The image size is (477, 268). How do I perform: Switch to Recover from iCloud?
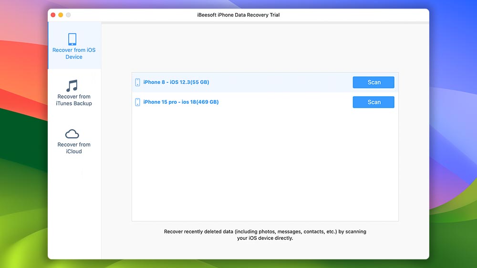point(74,141)
